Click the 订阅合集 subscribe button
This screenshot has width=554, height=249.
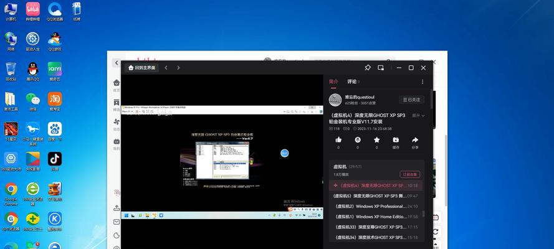(410, 174)
